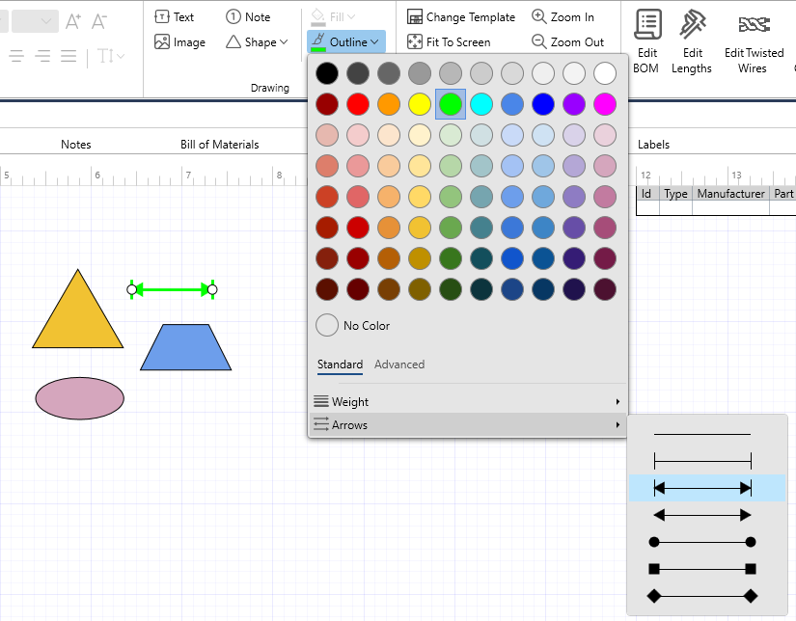The image size is (796, 621).
Task: Click right endpoint handle of green arrow
Action: pos(212,289)
